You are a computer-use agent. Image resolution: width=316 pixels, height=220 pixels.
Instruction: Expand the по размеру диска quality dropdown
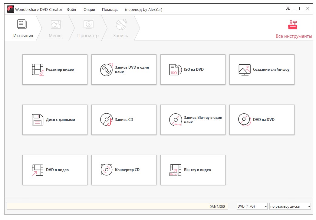[290, 206]
